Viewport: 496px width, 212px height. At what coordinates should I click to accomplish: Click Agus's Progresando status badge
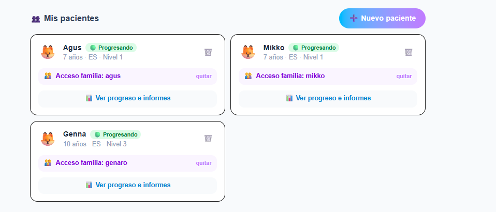coord(111,48)
